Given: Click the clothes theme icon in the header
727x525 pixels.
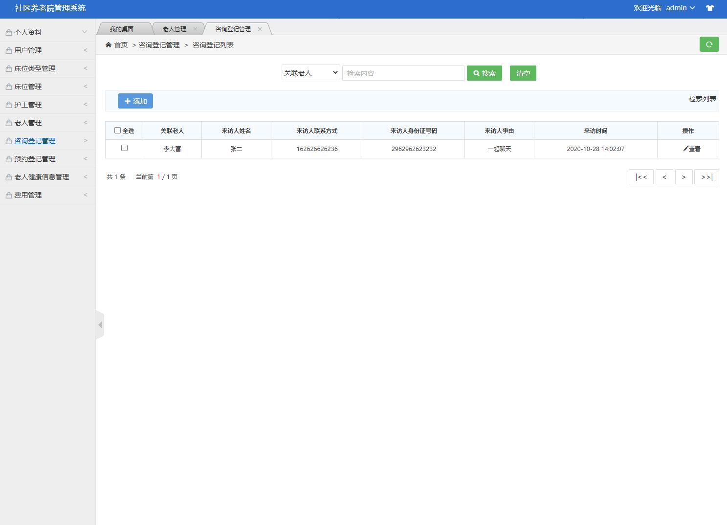Looking at the screenshot, I should (x=709, y=8).
